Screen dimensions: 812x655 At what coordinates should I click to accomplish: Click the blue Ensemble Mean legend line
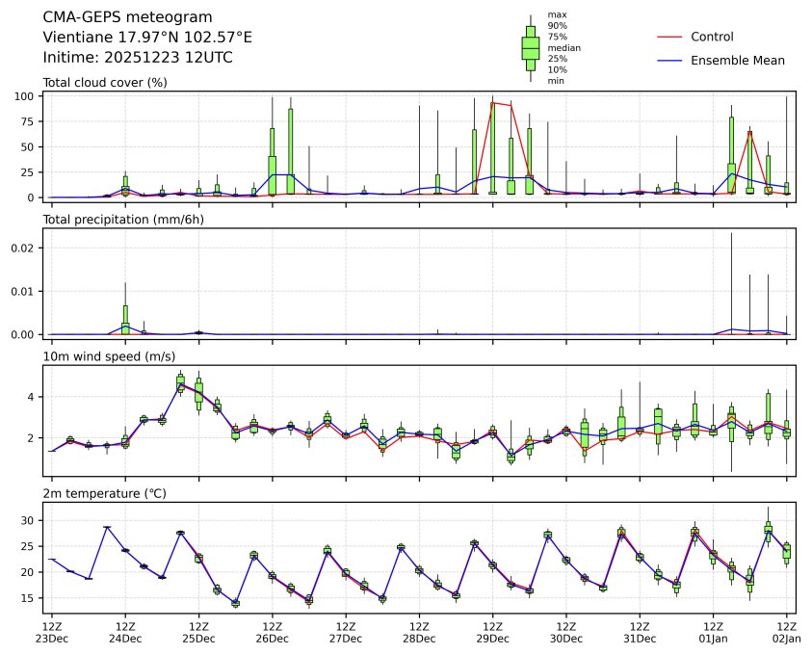(x=669, y=61)
